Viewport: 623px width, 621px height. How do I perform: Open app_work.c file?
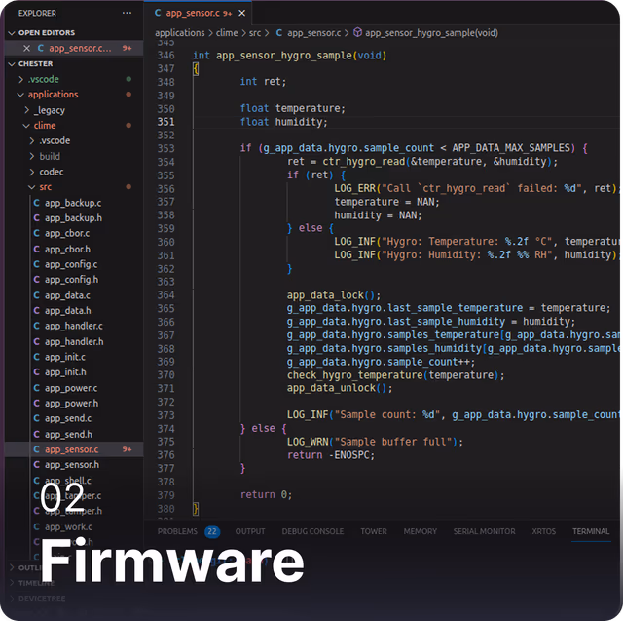68,526
